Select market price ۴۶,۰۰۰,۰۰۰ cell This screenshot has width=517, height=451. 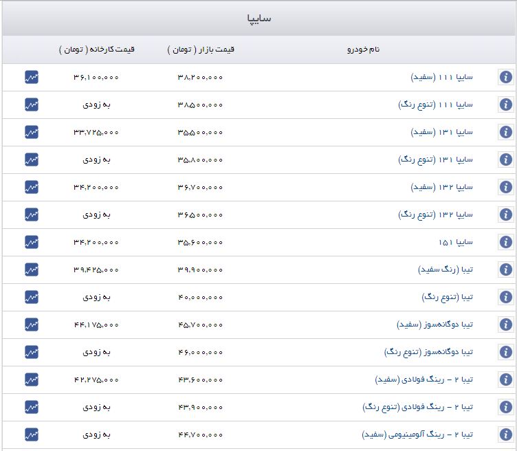coord(200,353)
